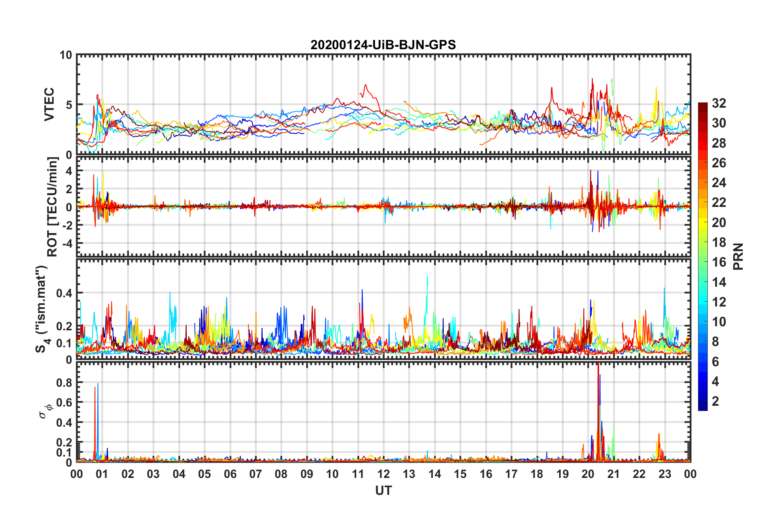Click colorbar tick label 30
The image size is (767, 513).
(x=719, y=123)
